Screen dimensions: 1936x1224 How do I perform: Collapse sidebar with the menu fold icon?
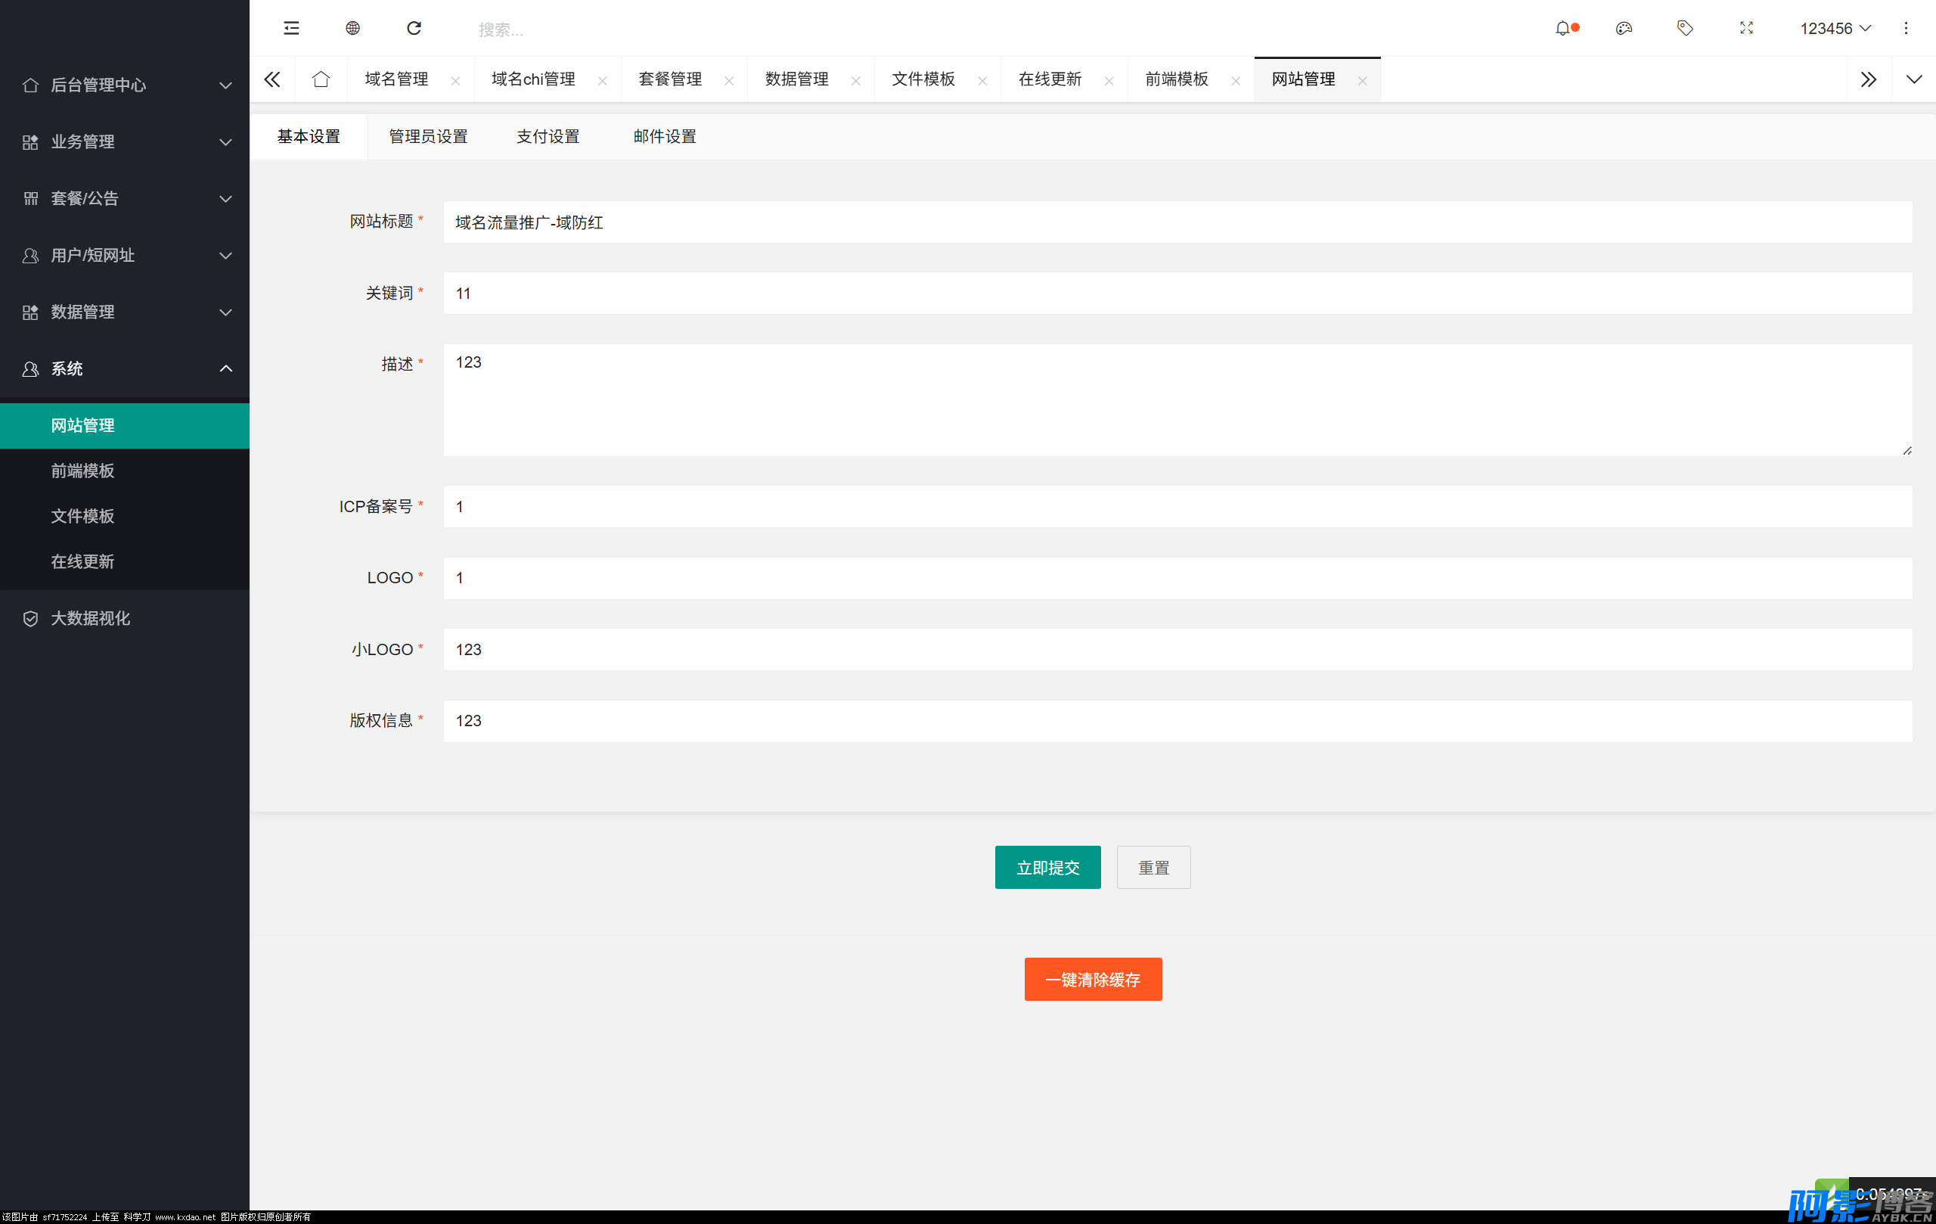(x=291, y=28)
